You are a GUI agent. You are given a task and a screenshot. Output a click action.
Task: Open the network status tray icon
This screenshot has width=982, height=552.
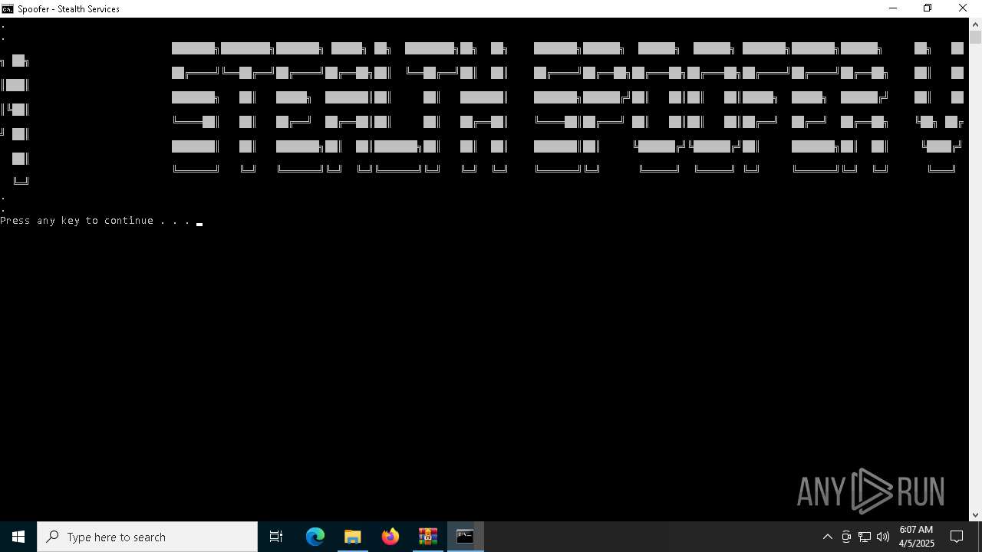[x=865, y=537]
